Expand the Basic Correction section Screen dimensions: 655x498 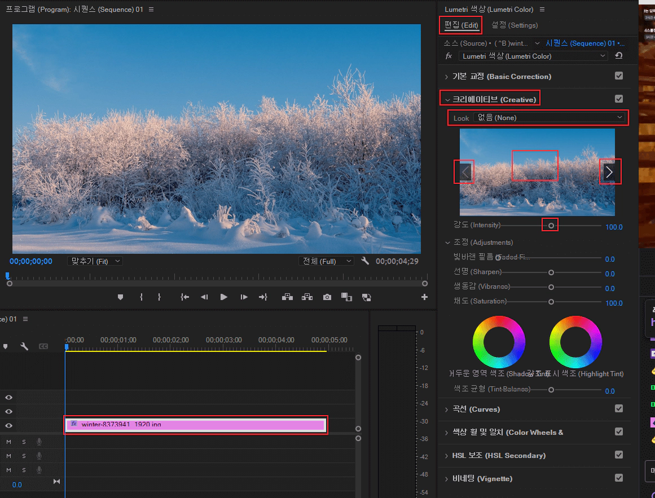coord(447,77)
